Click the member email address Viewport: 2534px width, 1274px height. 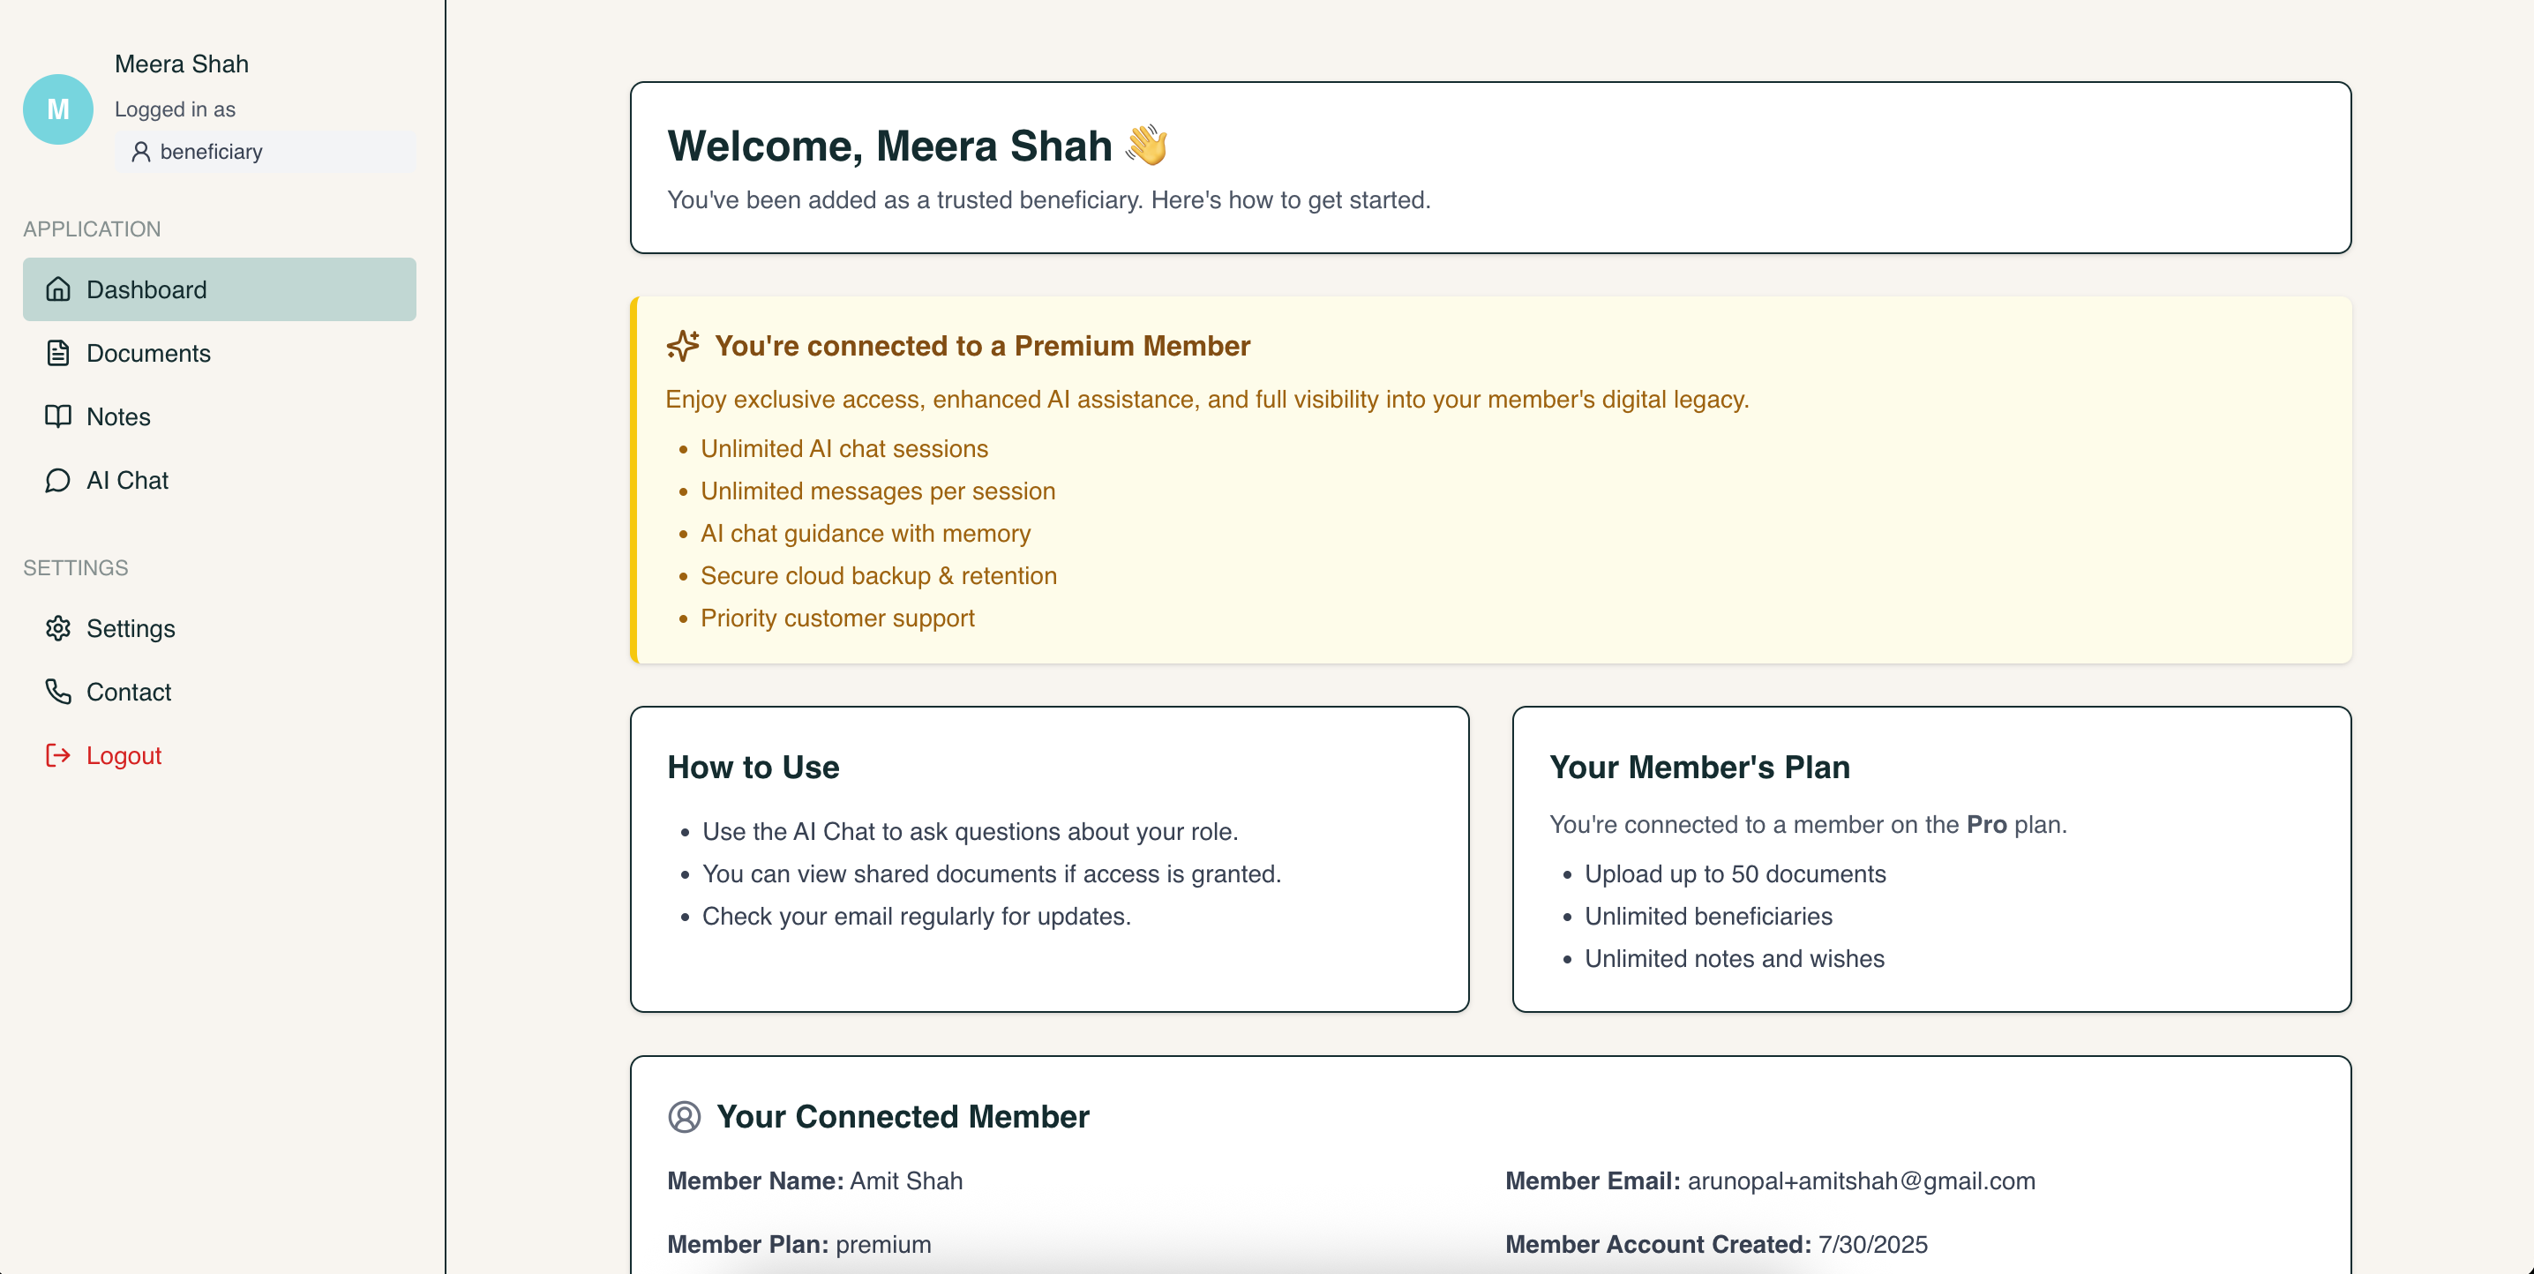point(1861,1180)
